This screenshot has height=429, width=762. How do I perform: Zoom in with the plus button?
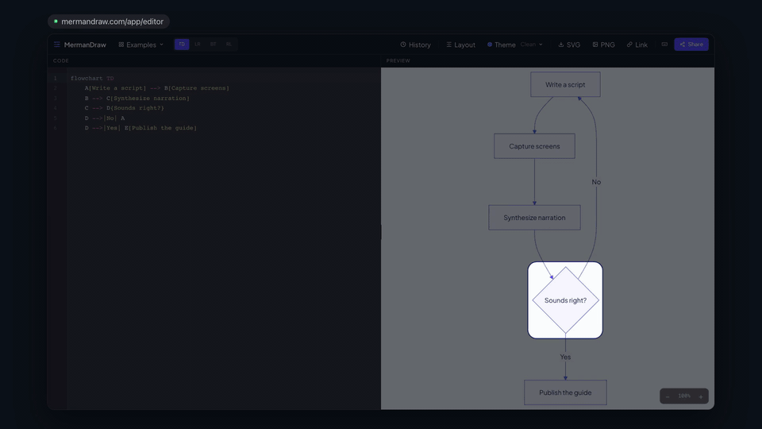point(701,396)
